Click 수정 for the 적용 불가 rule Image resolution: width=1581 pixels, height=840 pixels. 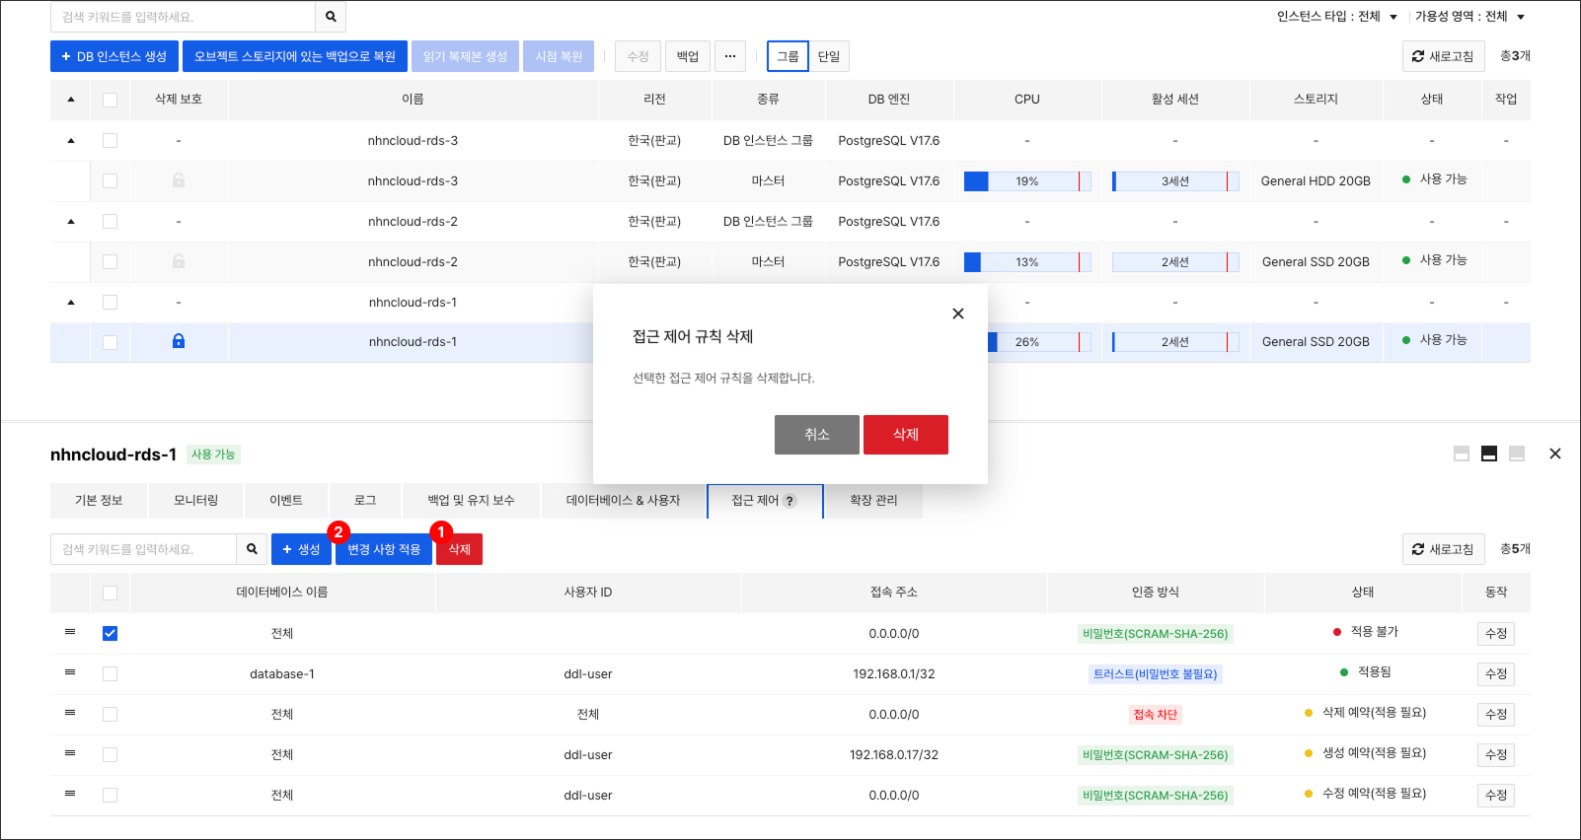pyautogui.click(x=1496, y=634)
